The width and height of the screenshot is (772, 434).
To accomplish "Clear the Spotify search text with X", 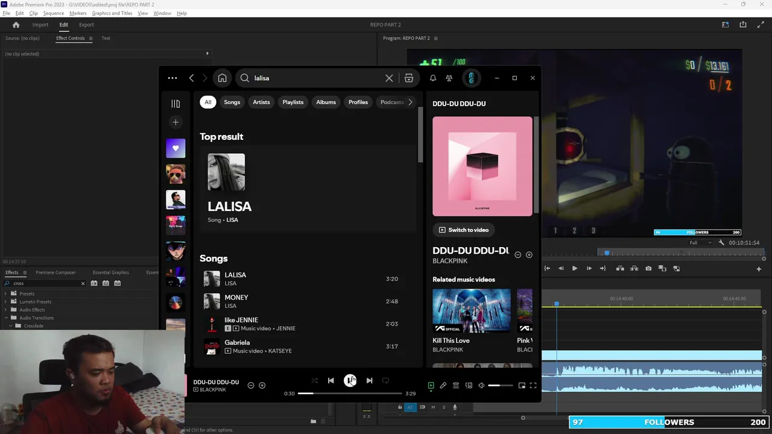I will pos(389,78).
